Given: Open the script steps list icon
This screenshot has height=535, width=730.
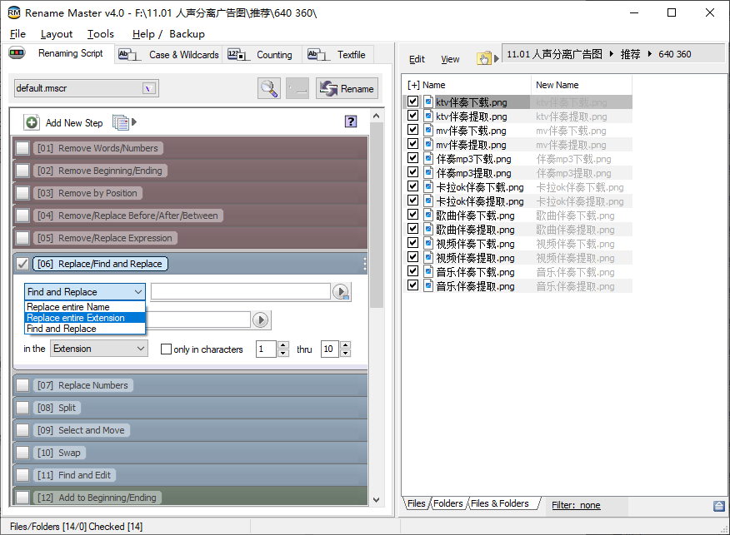Looking at the screenshot, I should click(121, 122).
